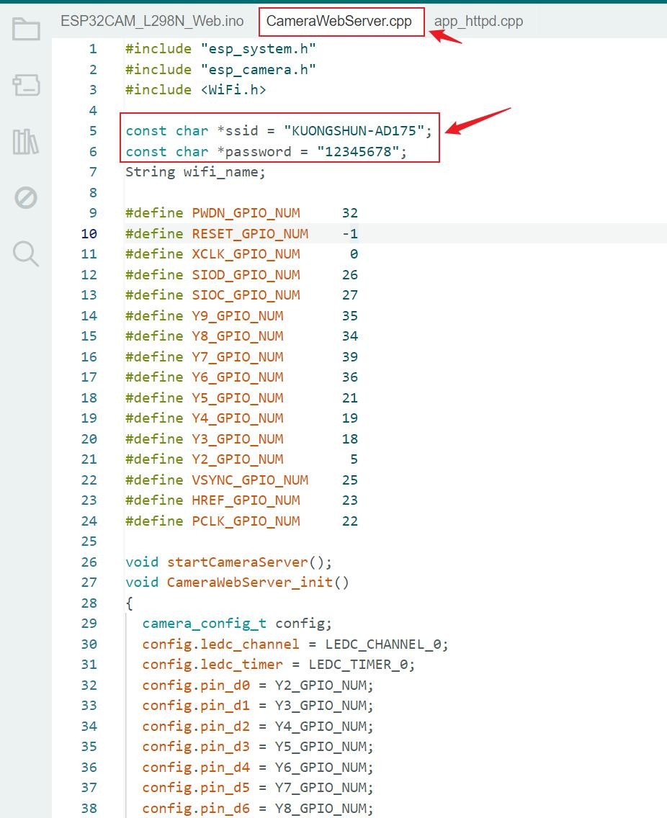Click the value 32 on line 9
The height and width of the screenshot is (818, 667).
[350, 213]
